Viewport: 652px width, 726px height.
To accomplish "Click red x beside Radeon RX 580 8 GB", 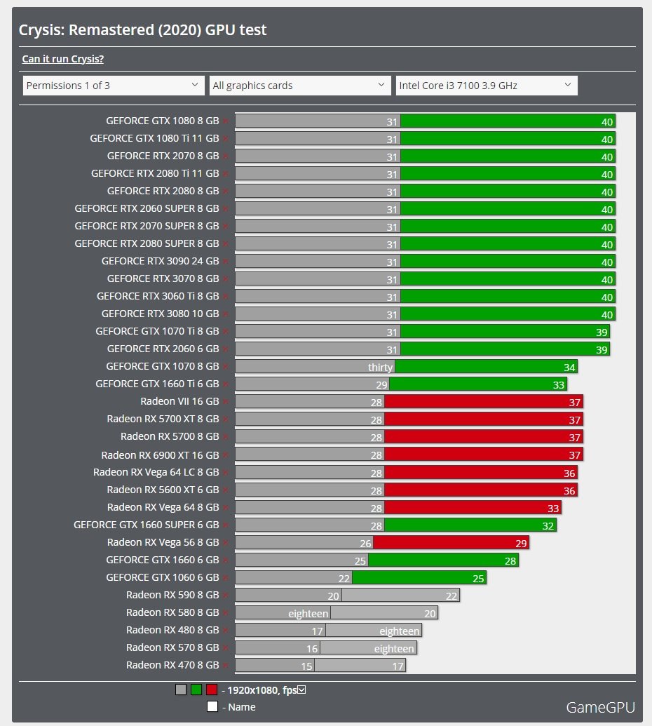I will point(225,613).
